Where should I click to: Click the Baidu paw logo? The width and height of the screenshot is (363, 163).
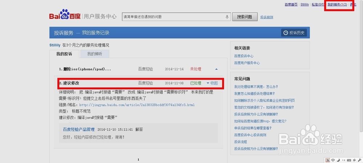point(65,14)
